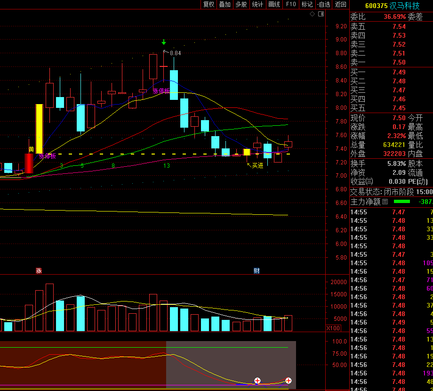
Task: Click the 14:56 tick row priced 7.49
Action: (x=391, y=322)
